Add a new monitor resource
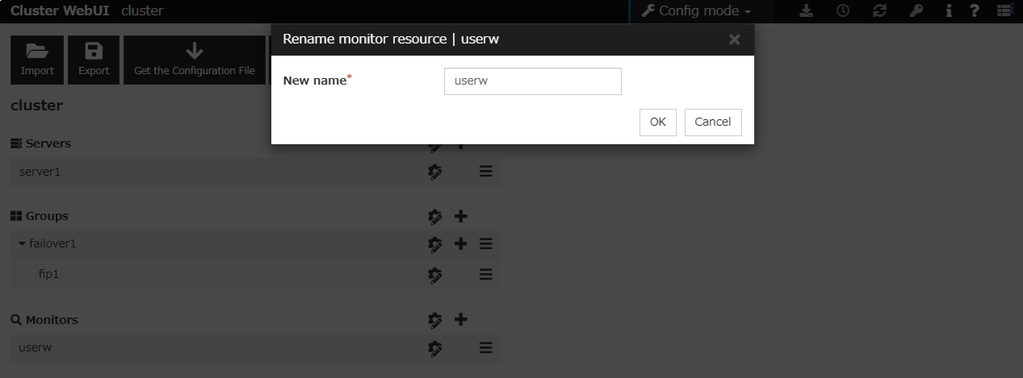This screenshot has height=378, width=1023. (460, 319)
